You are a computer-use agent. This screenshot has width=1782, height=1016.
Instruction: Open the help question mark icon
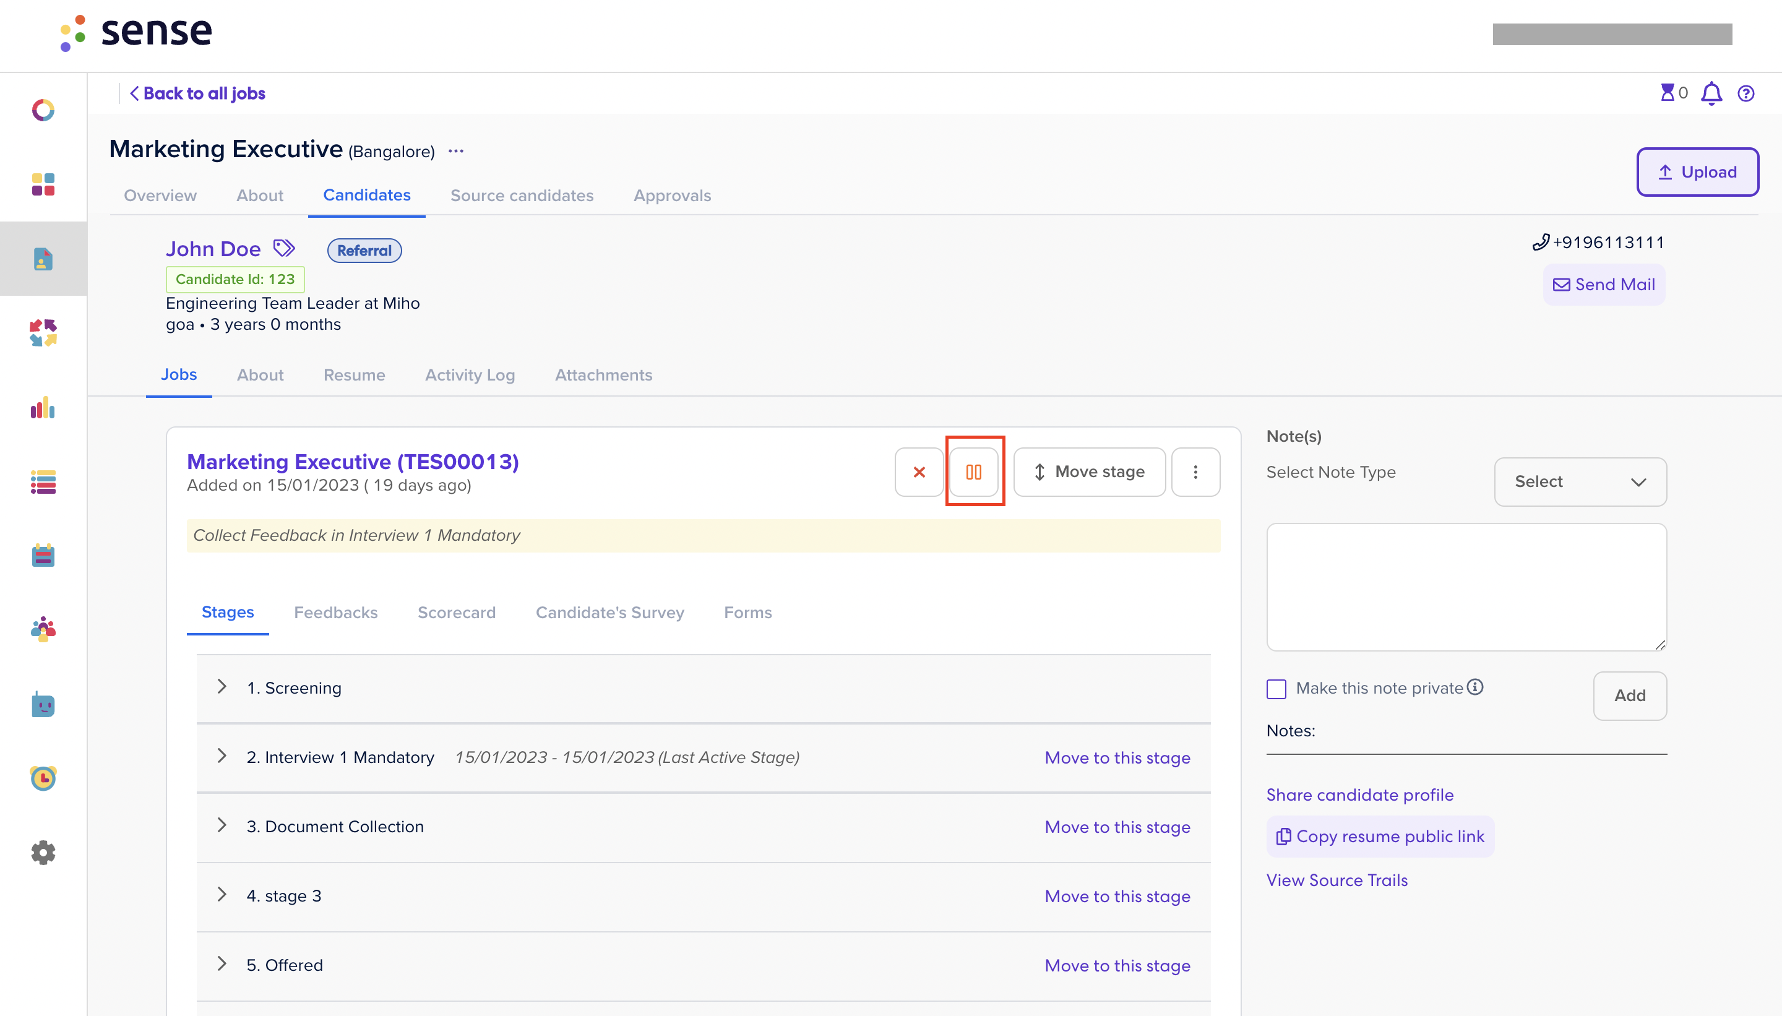[1745, 93]
